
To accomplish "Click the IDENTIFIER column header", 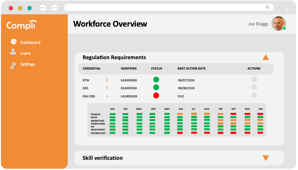I will (129, 69).
